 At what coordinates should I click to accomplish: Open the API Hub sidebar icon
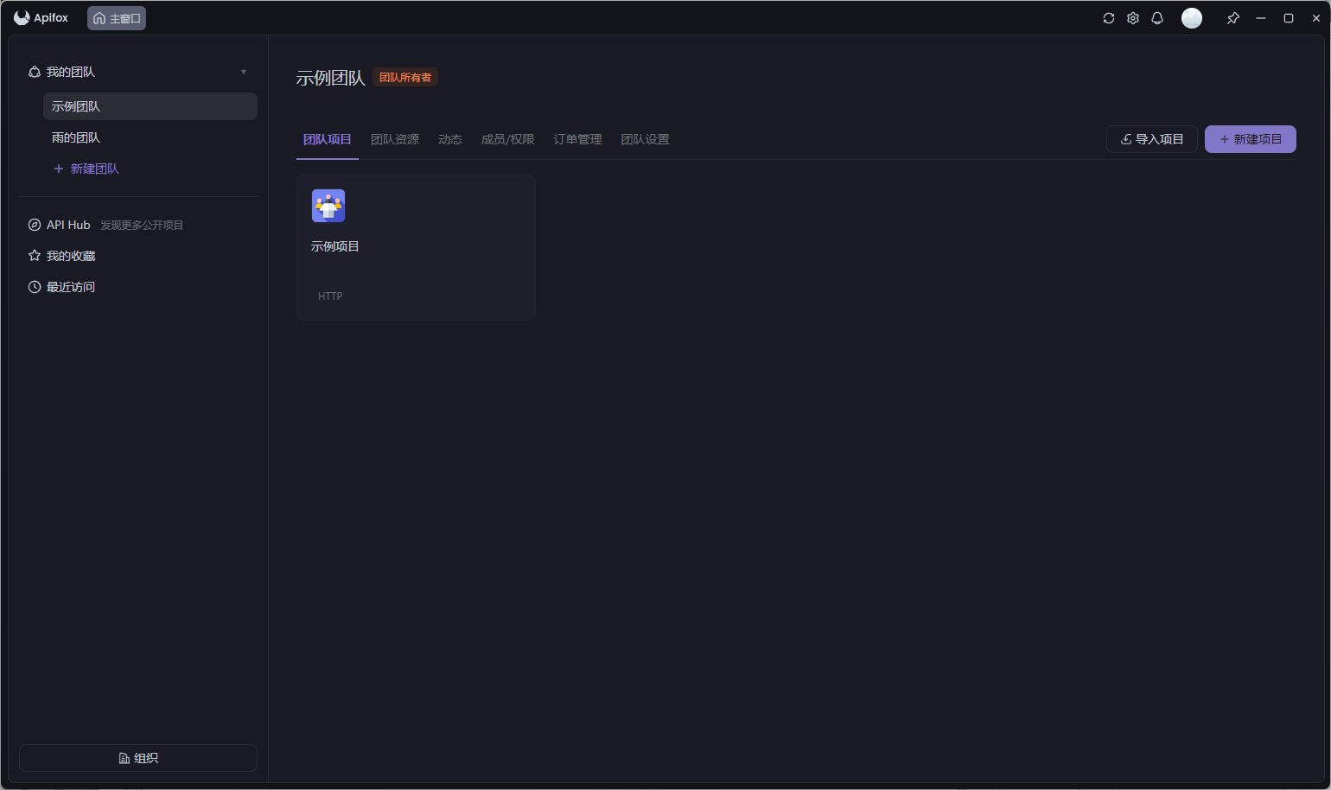(34, 224)
